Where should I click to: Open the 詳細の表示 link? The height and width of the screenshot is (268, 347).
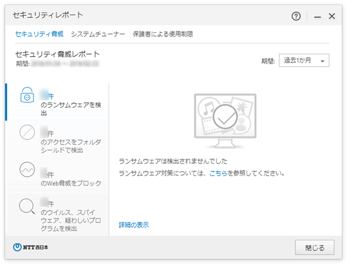coord(134,225)
